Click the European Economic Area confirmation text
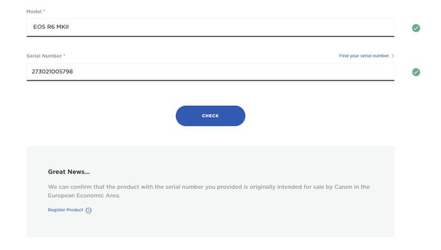 (x=209, y=191)
